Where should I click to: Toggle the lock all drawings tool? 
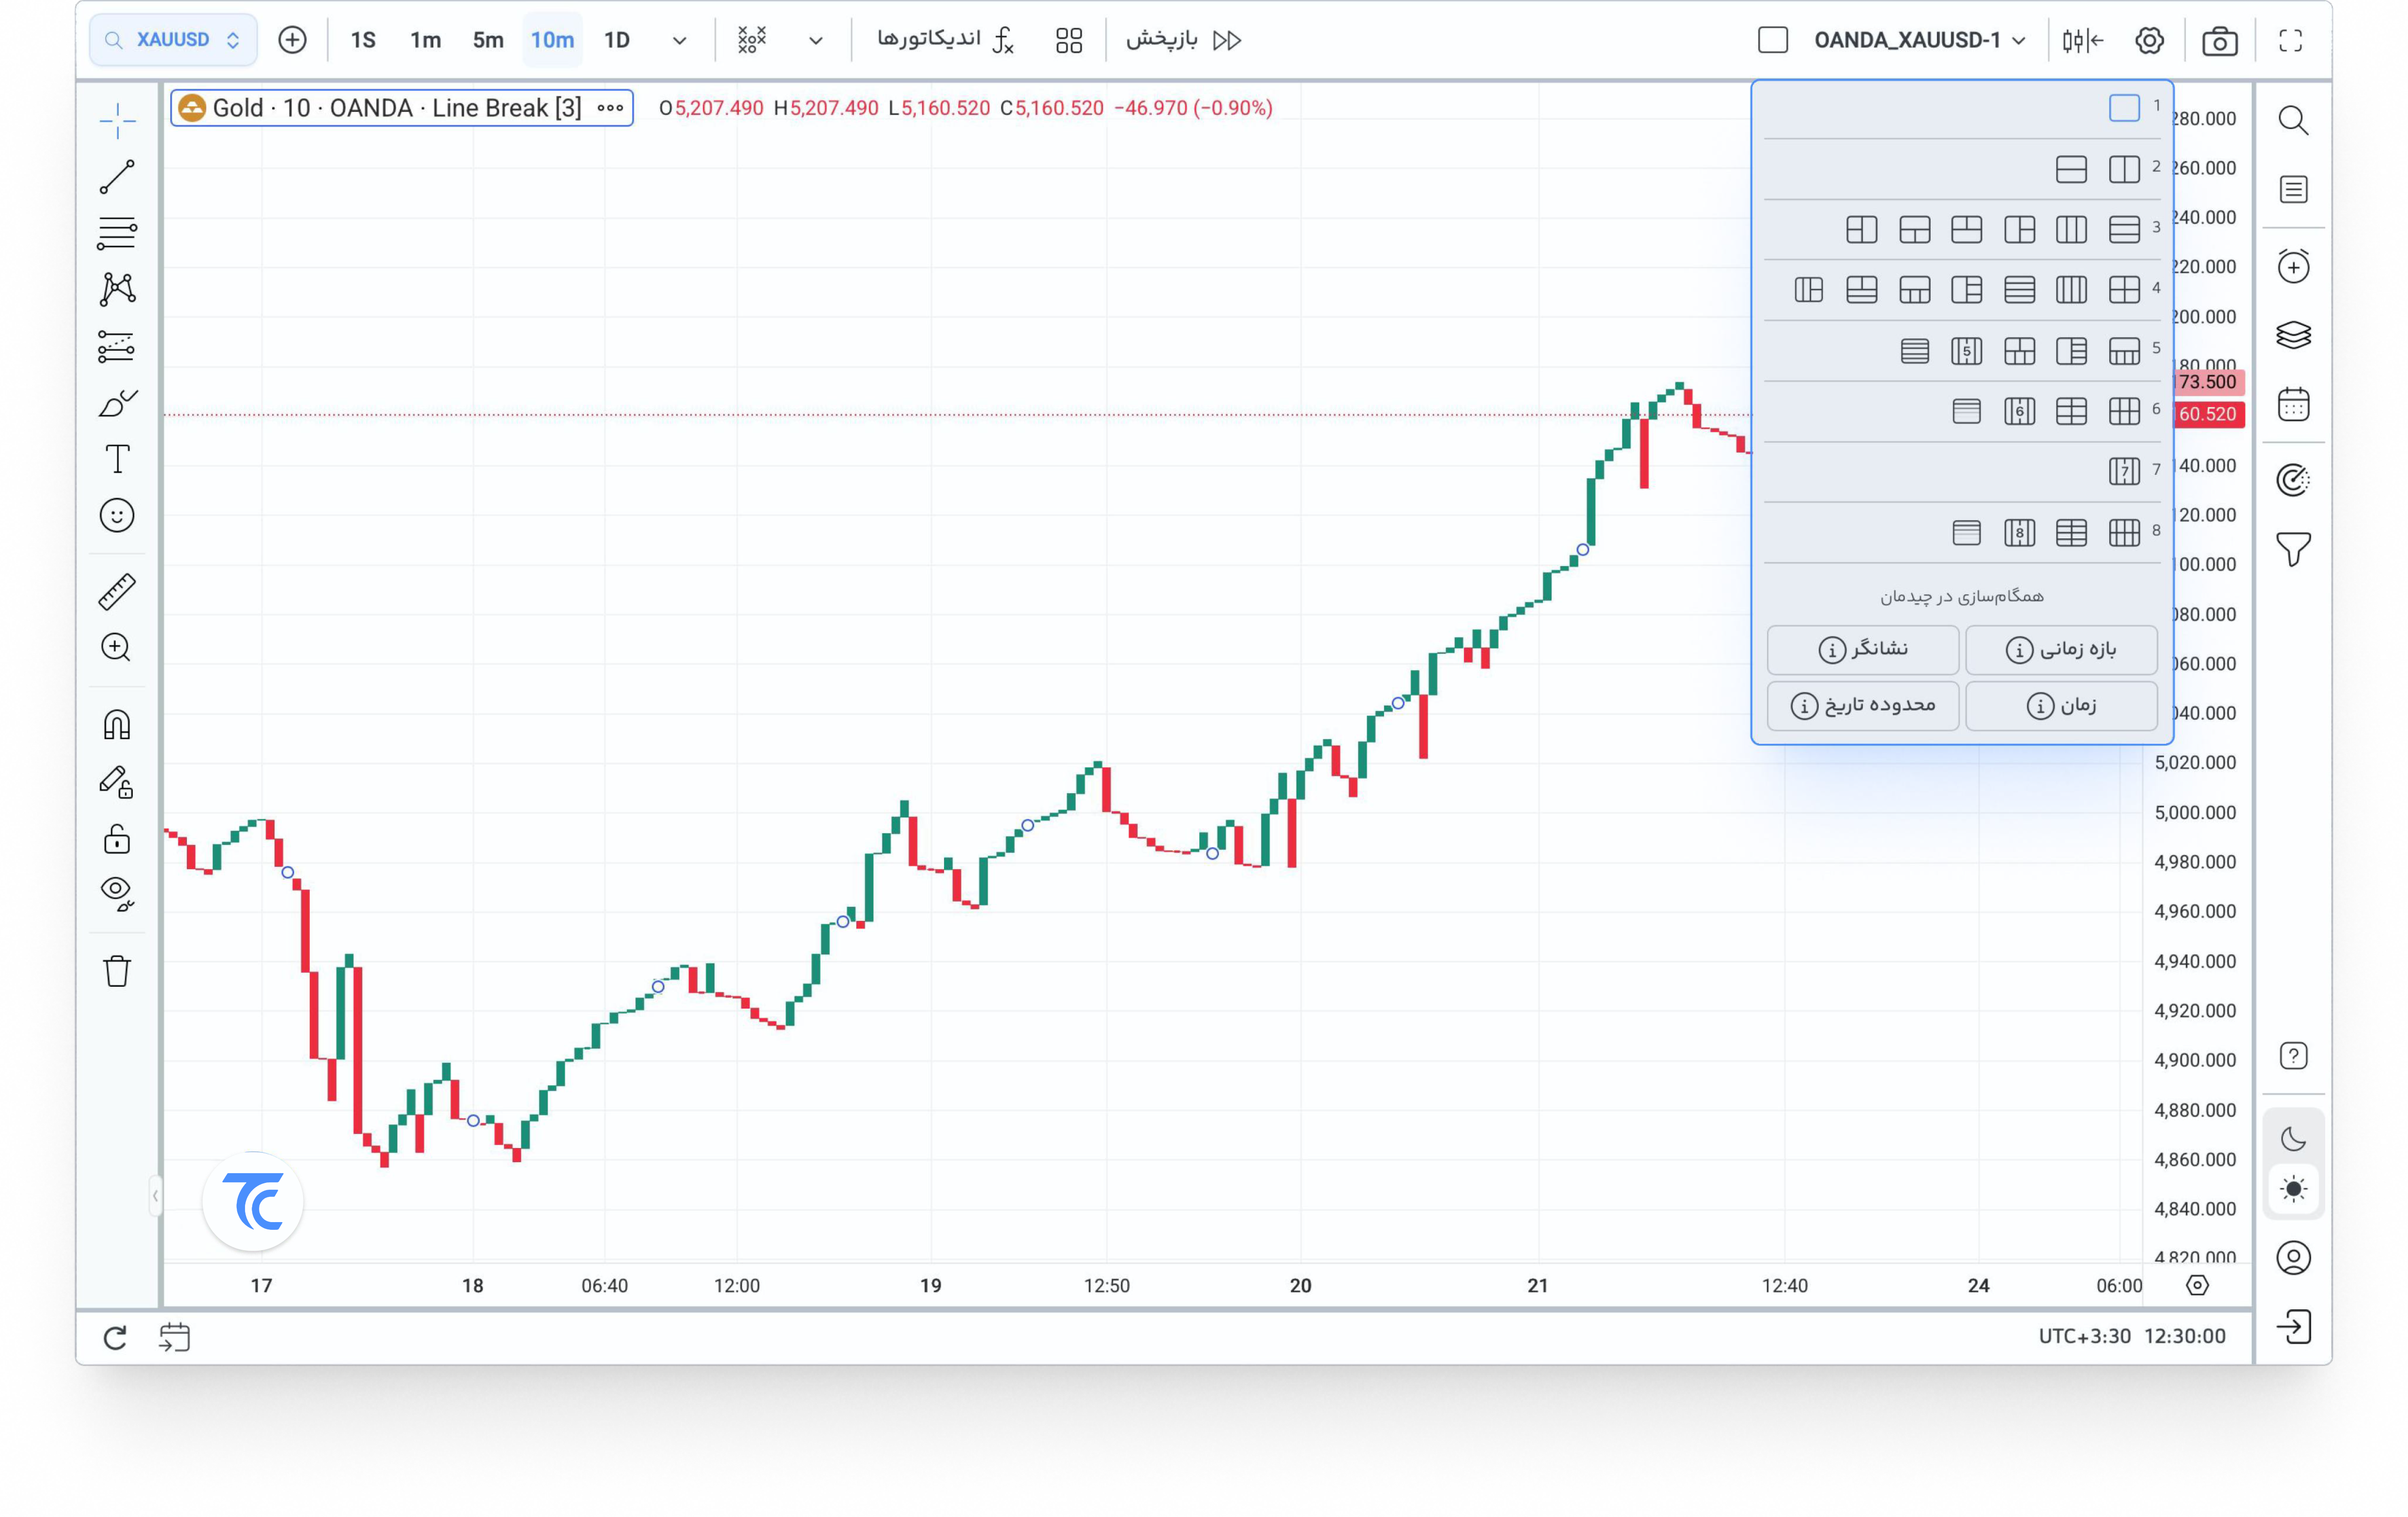coord(117,838)
